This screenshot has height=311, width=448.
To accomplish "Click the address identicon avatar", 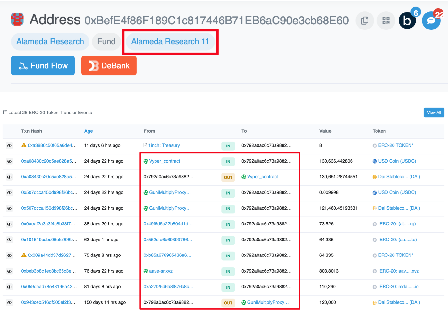I will point(17,19).
